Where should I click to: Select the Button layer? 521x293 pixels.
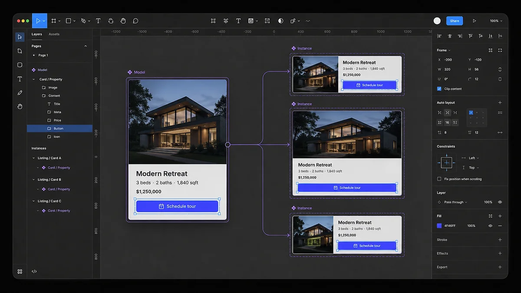point(60,128)
